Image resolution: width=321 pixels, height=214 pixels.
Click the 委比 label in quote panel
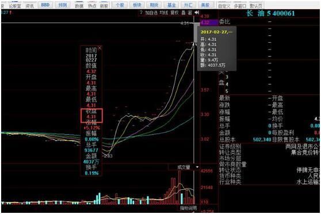click(x=224, y=21)
